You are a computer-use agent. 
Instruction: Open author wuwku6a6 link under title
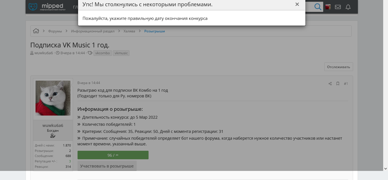pyautogui.click(x=44, y=53)
